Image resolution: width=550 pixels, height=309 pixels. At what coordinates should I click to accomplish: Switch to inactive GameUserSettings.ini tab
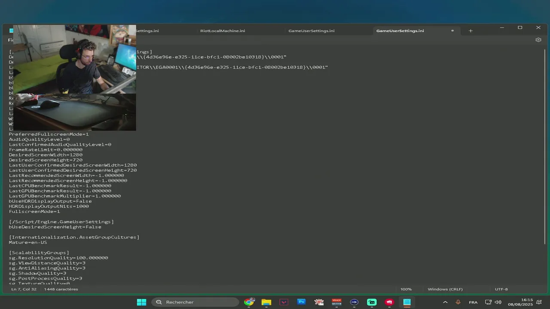tap(312, 31)
